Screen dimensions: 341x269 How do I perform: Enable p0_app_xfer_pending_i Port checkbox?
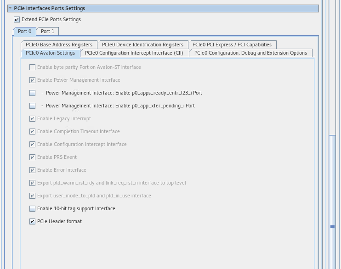pos(33,106)
